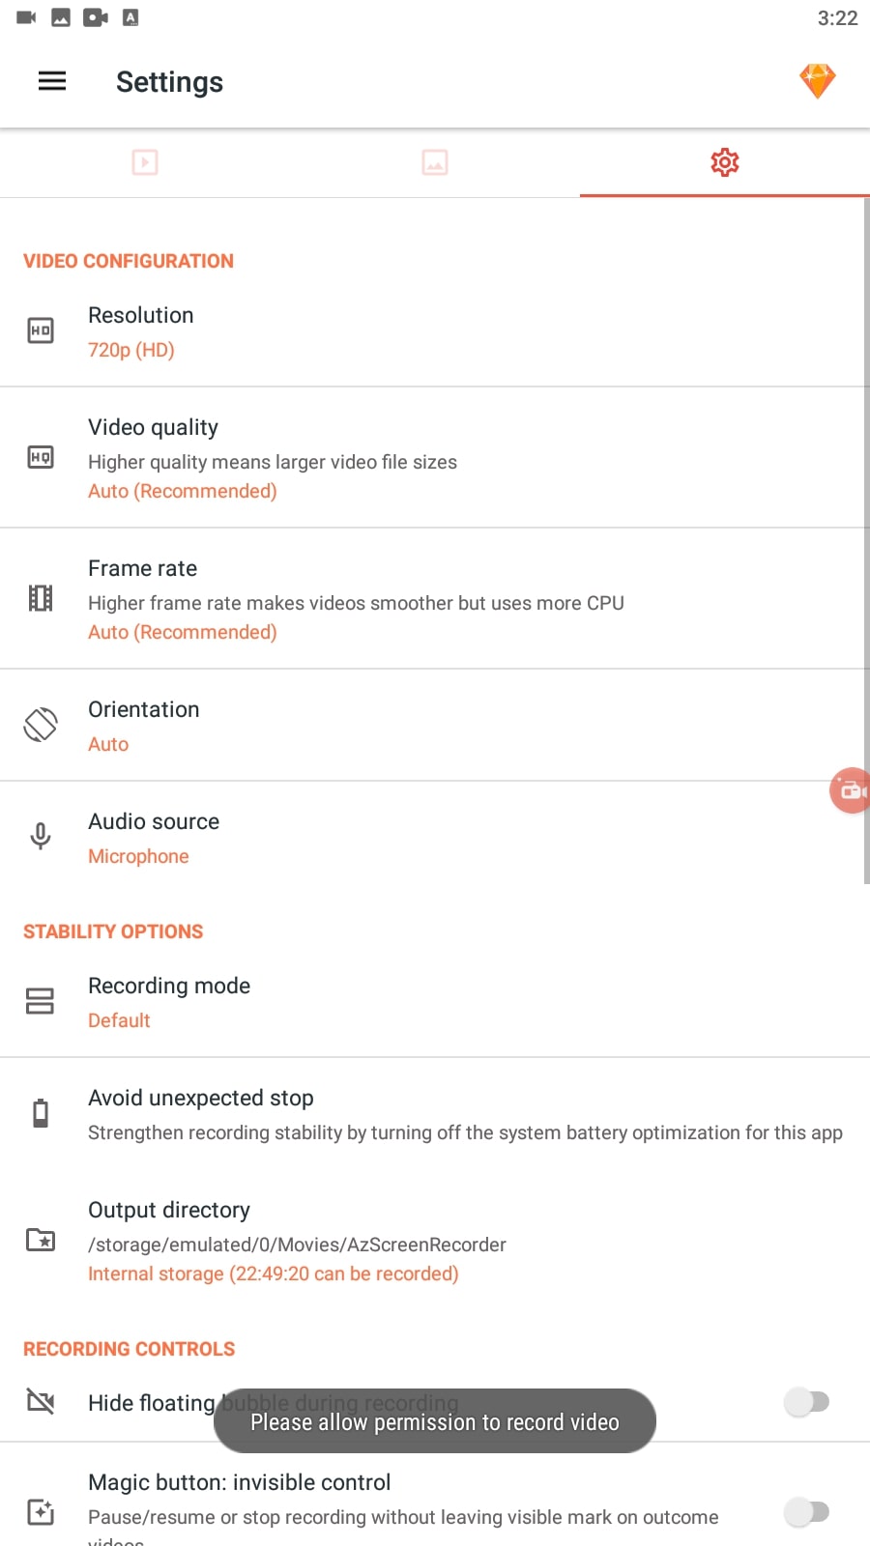This screenshot has height=1546, width=870.
Task: Click the HD Resolution icon
Action: coord(41,330)
